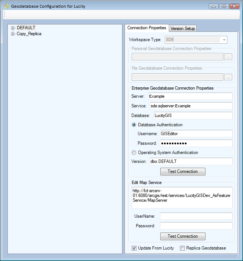Browse for File Geodatabase folder
The width and height of the screenshot is (243, 261).
click(228, 77)
